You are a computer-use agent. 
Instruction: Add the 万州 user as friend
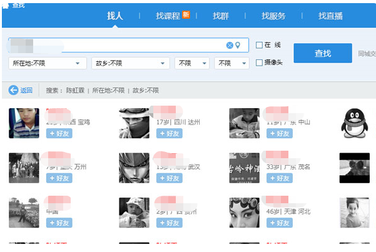pyautogui.click(x=59, y=178)
